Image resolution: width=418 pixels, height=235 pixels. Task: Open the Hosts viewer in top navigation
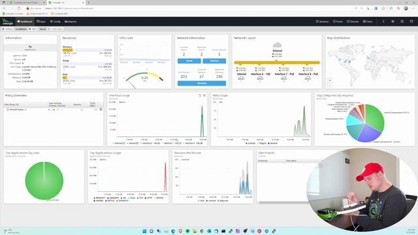coord(338,22)
